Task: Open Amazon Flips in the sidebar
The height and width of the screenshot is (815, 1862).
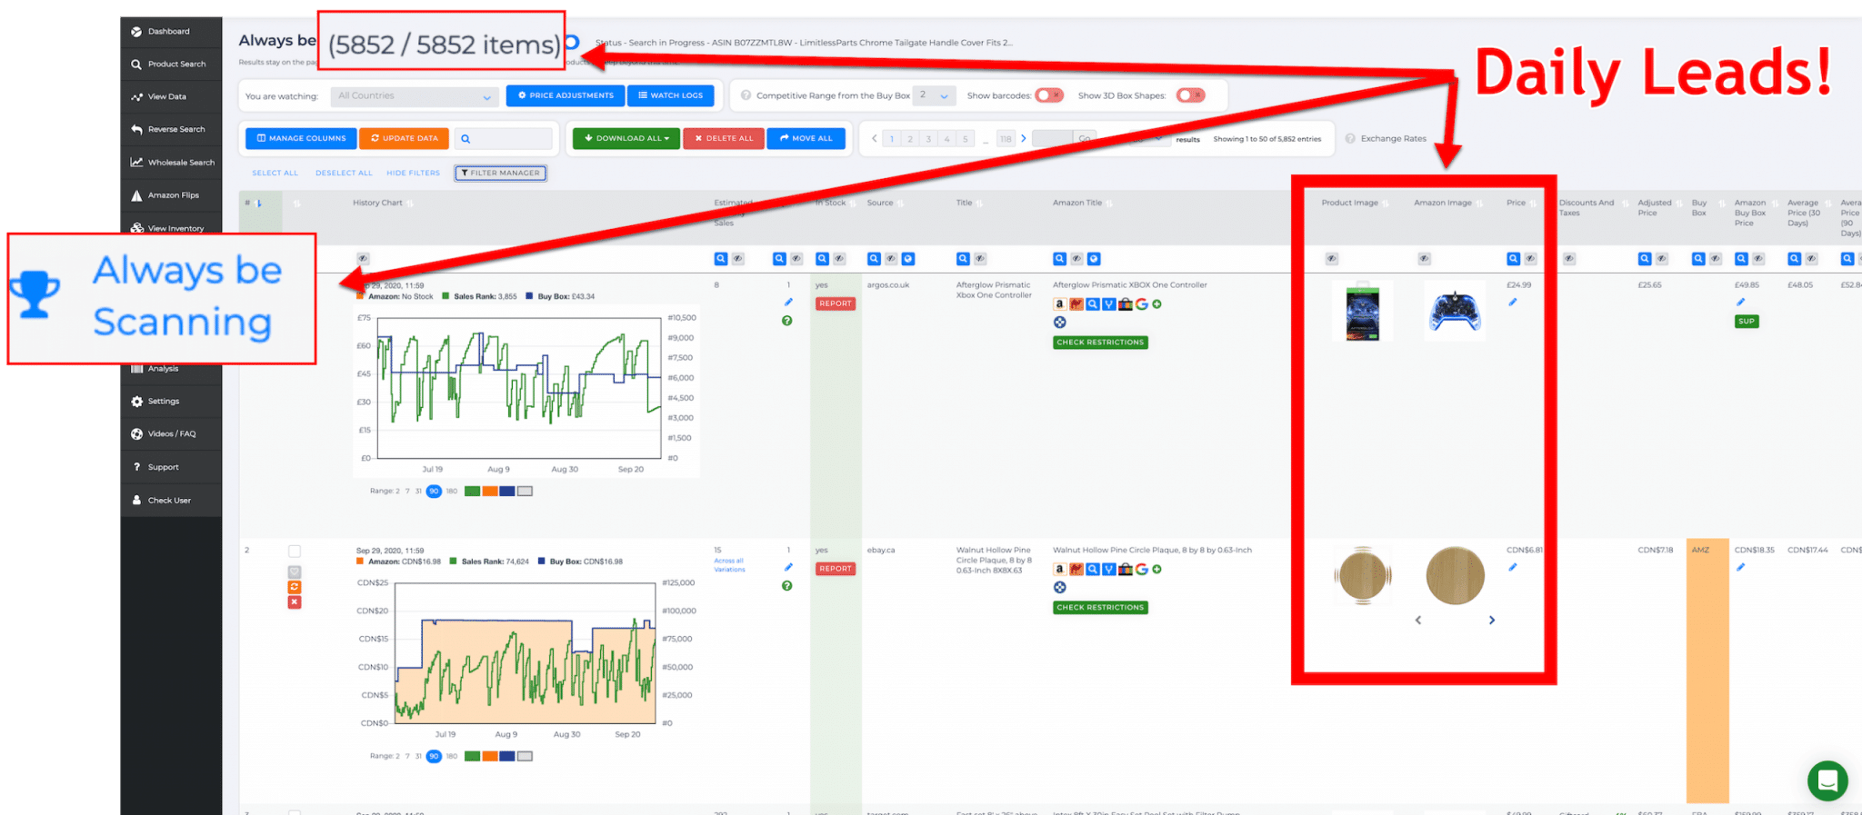Action: point(170,195)
